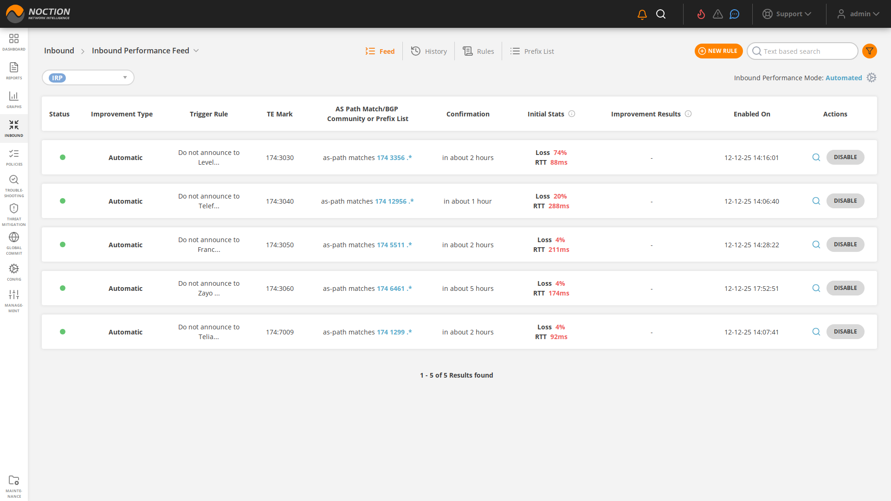
Task: Open the live chat bubble icon
Action: (735, 14)
